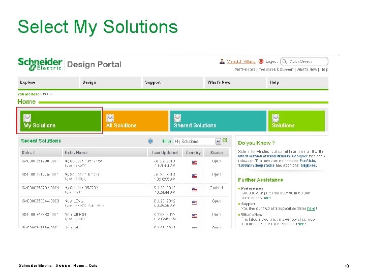Screen dimensions: 366x274
Task: Select the Shared Solutions tile
Action: [218, 121]
